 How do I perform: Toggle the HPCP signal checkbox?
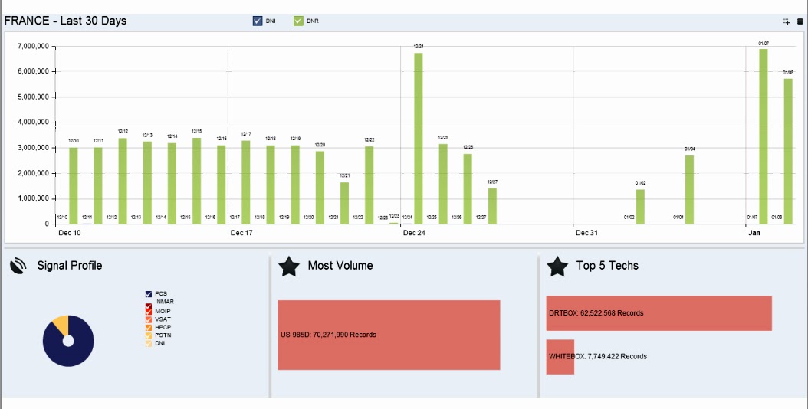tap(149, 328)
